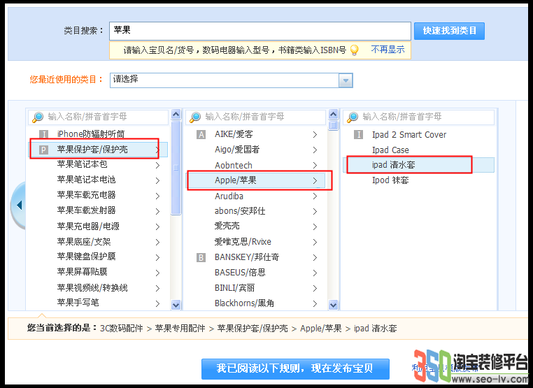Expand the Arudiba arrow
The height and width of the screenshot is (388, 533).
point(315,196)
